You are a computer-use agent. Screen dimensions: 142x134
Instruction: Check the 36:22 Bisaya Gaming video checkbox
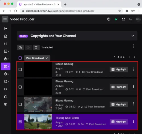point(20,104)
